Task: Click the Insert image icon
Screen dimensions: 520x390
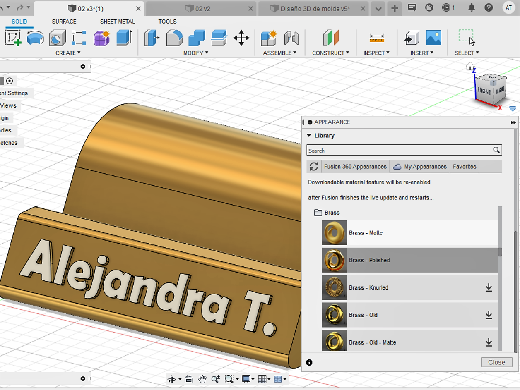Action: point(433,38)
